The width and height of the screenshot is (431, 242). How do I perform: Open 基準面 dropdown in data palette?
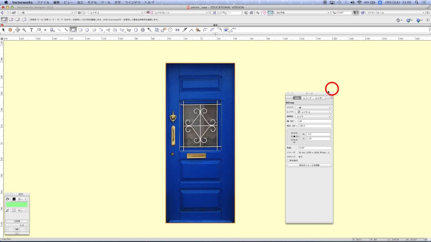[x=313, y=117]
